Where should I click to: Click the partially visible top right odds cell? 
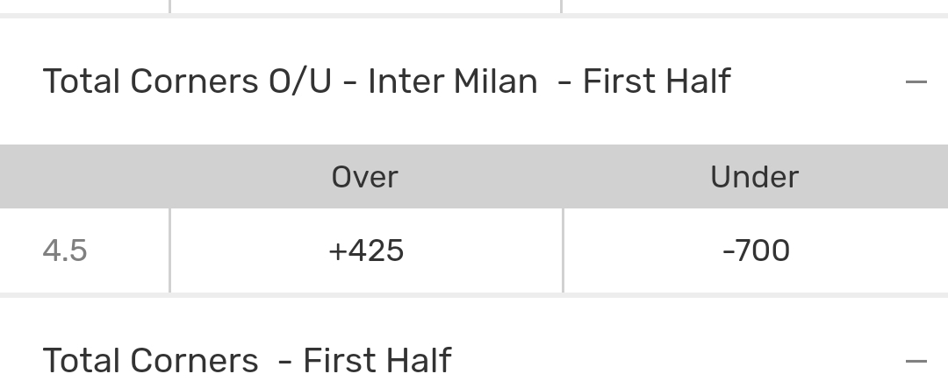coord(756,5)
